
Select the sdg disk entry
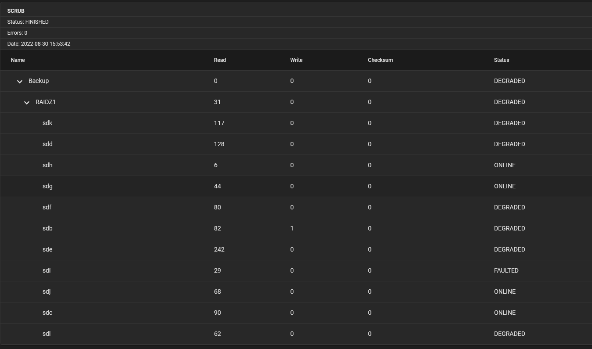pos(47,186)
